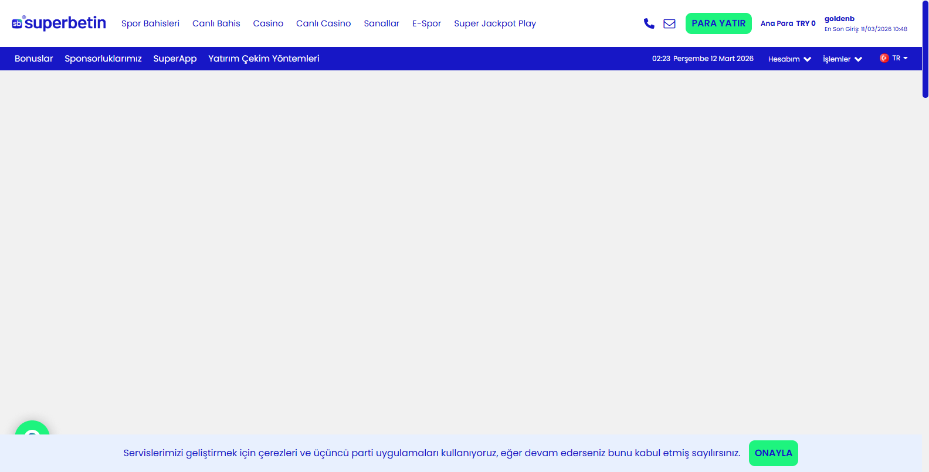Click the date 02:23 Perşembe 12 Mart 2026

703,59
